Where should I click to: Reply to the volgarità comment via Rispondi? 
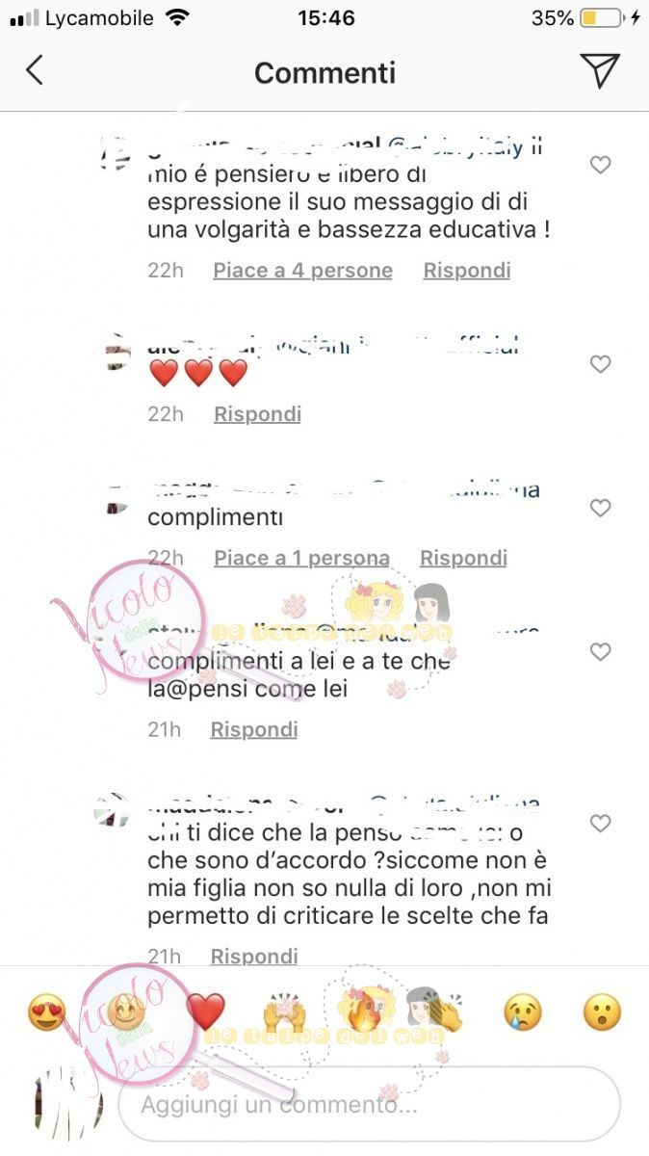(467, 271)
